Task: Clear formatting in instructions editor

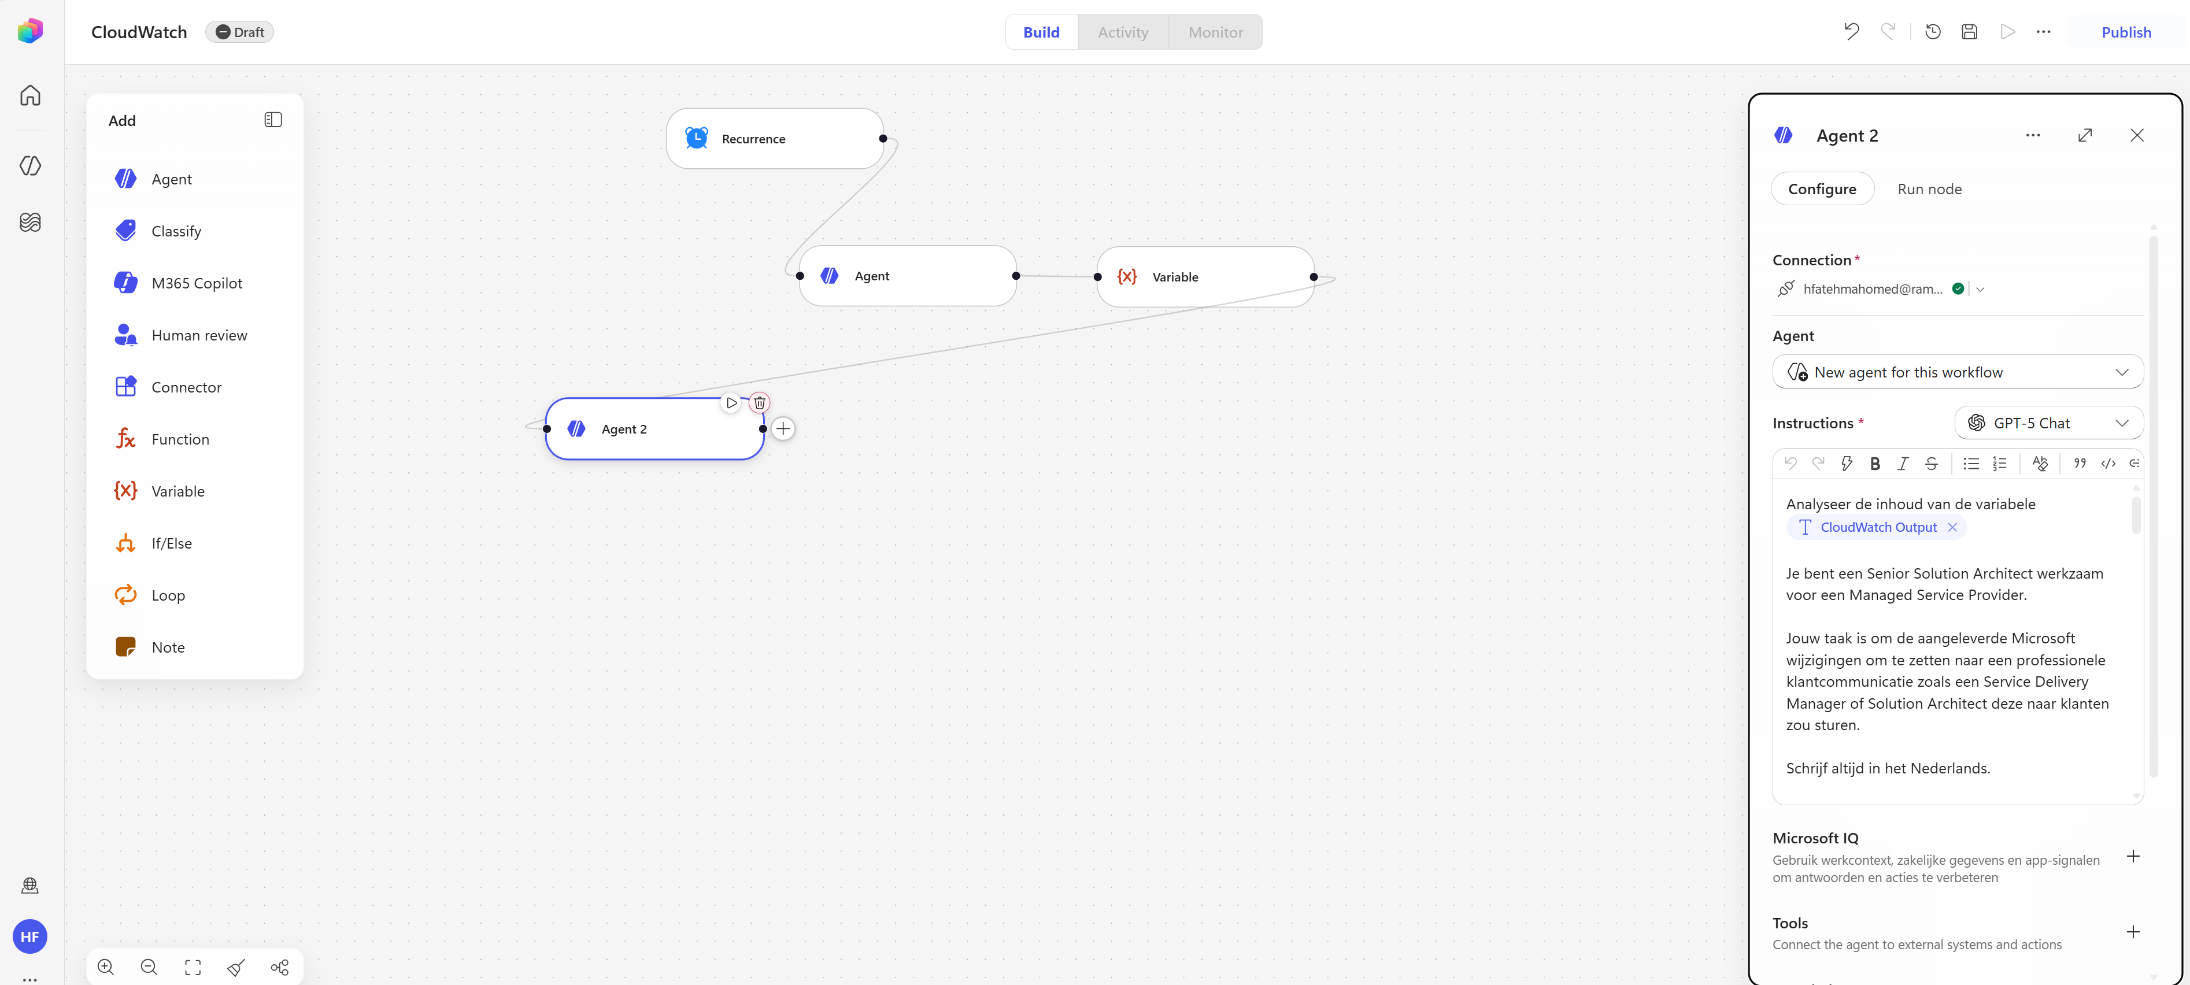Action: click(2040, 463)
